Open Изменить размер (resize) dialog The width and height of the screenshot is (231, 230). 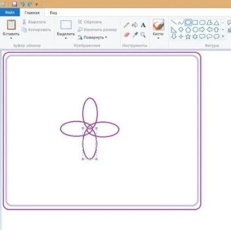(x=97, y=30)
